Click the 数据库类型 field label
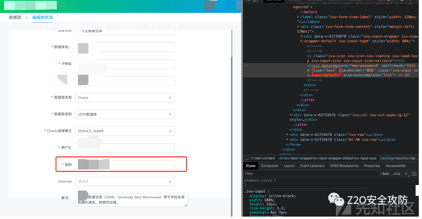422x219 pixels. click(63, 98)
